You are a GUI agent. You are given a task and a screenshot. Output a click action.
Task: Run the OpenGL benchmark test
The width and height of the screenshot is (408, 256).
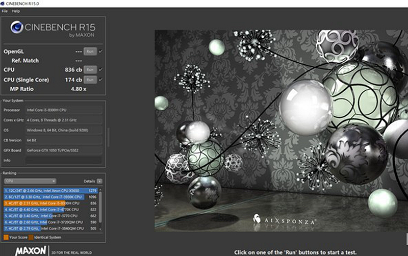90,52
